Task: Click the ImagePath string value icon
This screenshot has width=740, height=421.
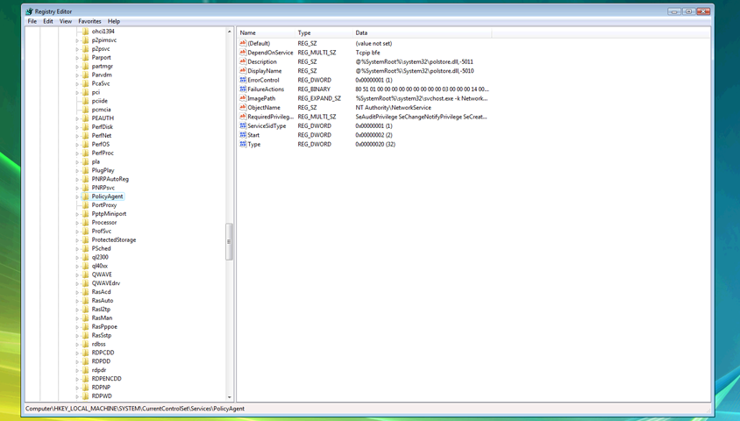Action: click(243, 98)
